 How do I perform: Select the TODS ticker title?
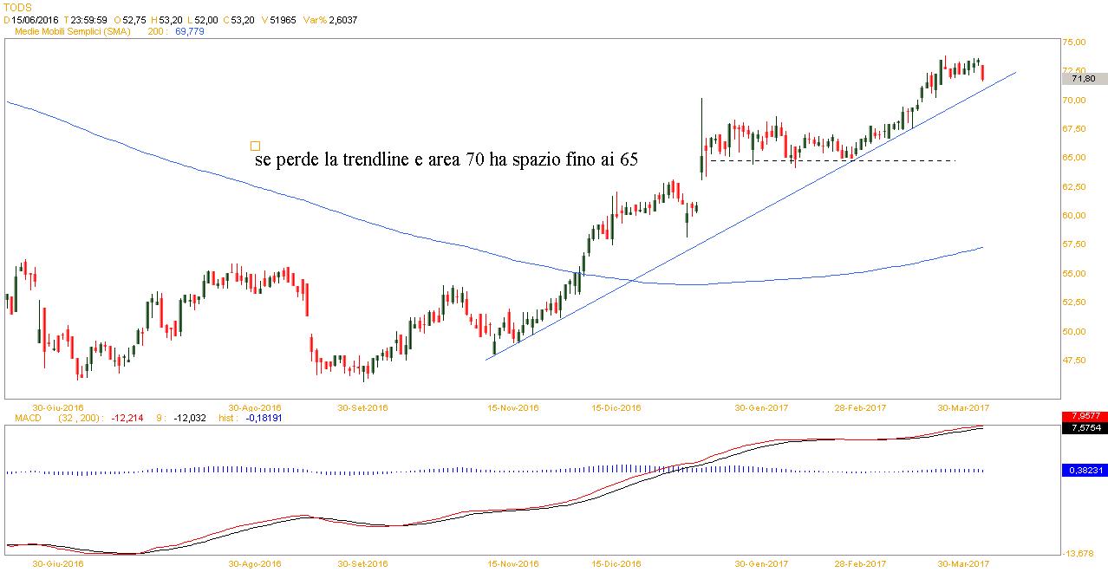coord(18,7)
